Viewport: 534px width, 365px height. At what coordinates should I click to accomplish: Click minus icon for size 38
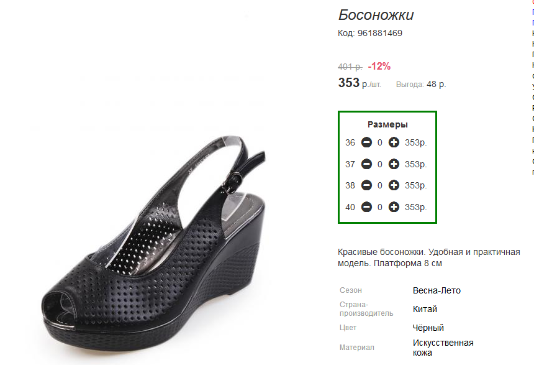point(366,185)
